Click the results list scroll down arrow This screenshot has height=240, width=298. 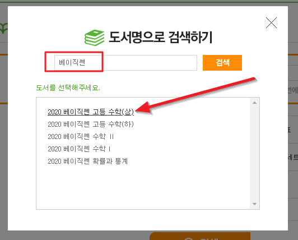pyautogui.click(x=254, y=204)
